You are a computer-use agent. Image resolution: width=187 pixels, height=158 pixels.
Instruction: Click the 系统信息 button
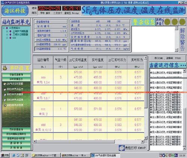[16, 148]
